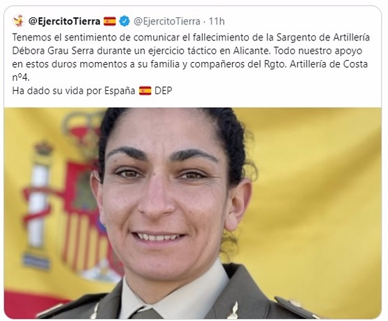Click the gold collar insignia on the uniform
Screen dimensions: 388x321
tap(233, 310)
